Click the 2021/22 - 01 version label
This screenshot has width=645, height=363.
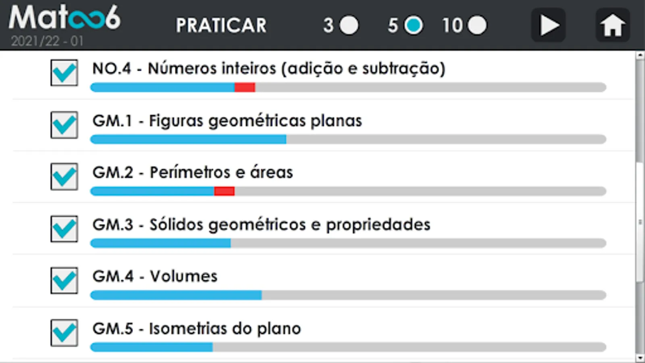47,41
